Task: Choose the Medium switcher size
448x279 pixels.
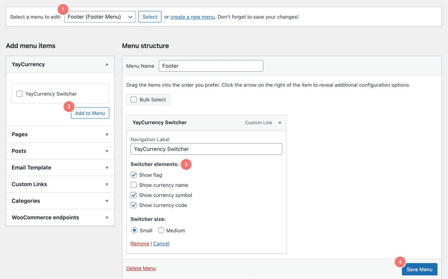Action: (161, 230)
